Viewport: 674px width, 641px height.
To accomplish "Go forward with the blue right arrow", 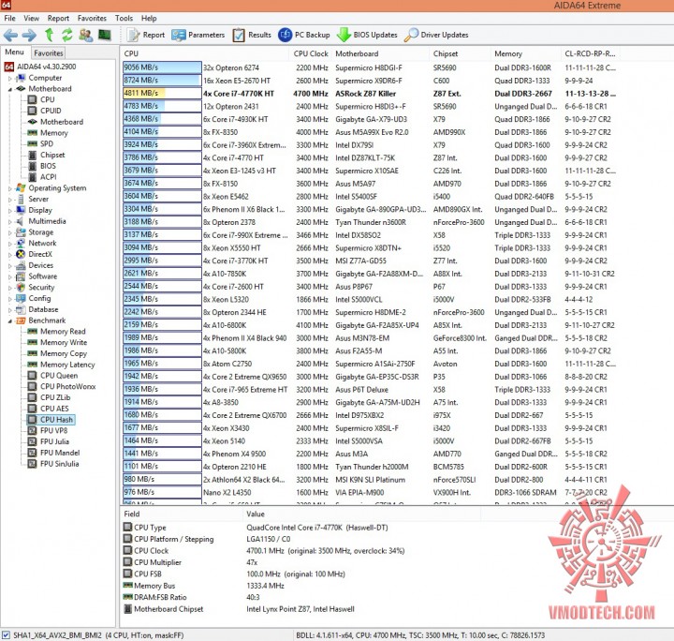I will coord(29,35).
